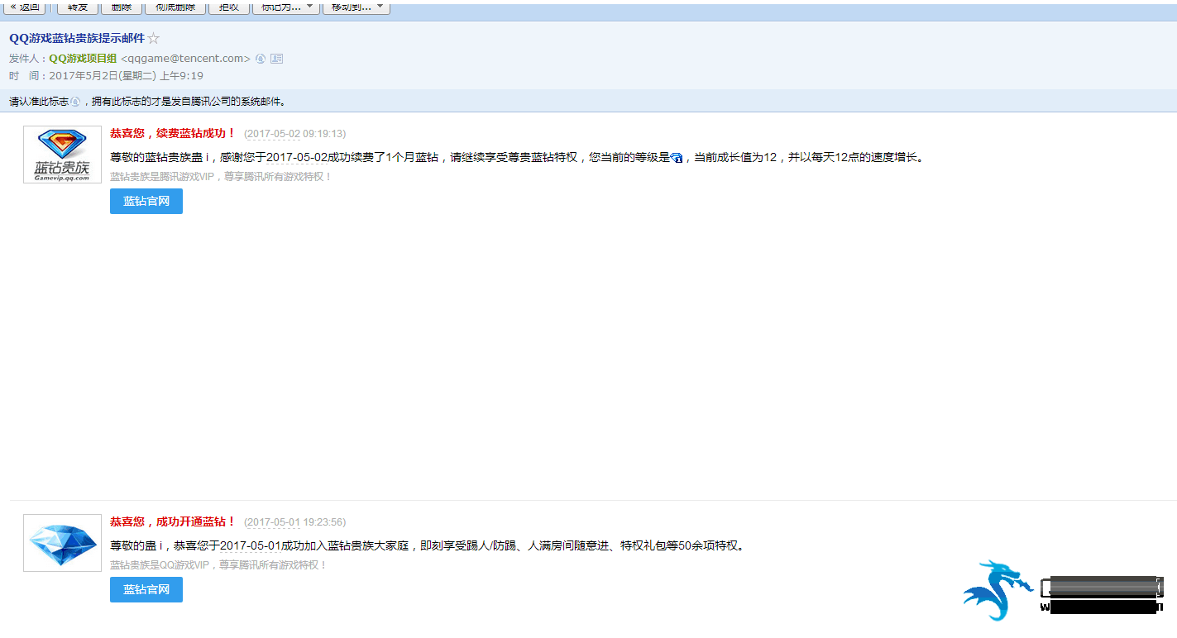Open the 标记为... dropdown
The image size is (1177, 638).
(286, 7)
